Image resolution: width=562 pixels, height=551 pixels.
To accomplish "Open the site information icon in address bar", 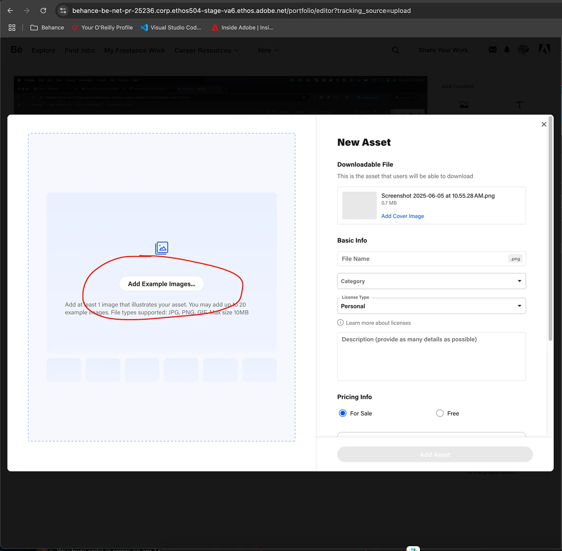I will tap(63, 10).
